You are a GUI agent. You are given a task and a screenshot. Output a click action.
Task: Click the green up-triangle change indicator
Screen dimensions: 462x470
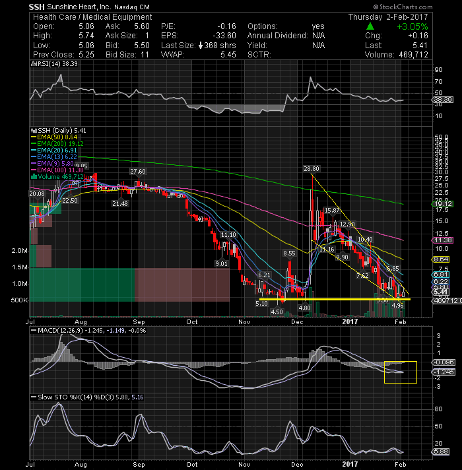coord(370,26)
